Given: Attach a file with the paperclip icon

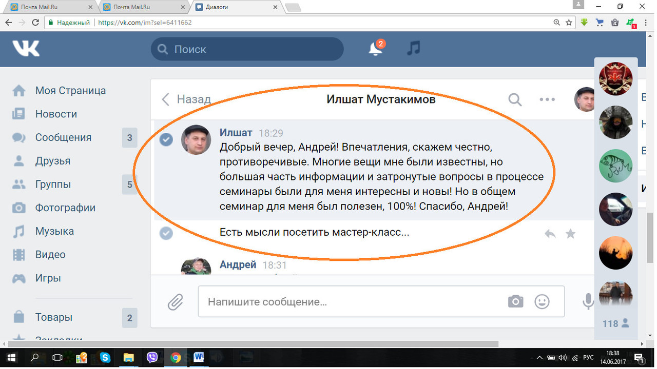Looking at the screenshot, I should click(x=175, y=302).
